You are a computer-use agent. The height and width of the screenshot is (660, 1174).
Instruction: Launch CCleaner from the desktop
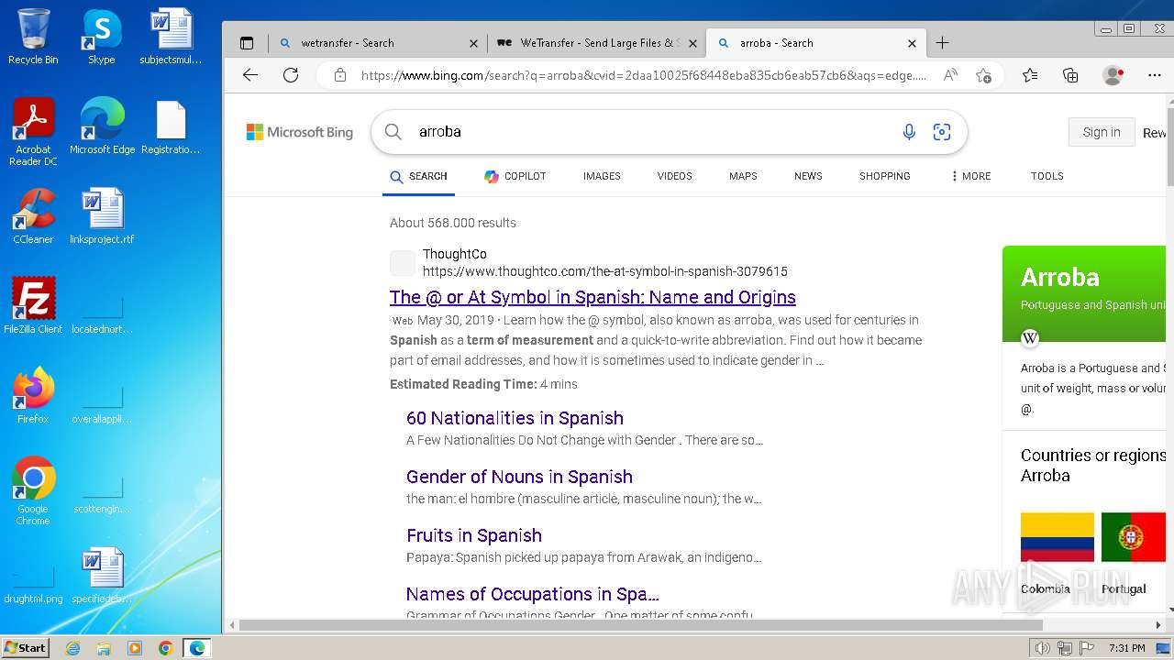pos(33,216)
